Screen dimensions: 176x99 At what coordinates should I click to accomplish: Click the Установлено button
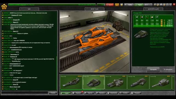pos(168,70)
